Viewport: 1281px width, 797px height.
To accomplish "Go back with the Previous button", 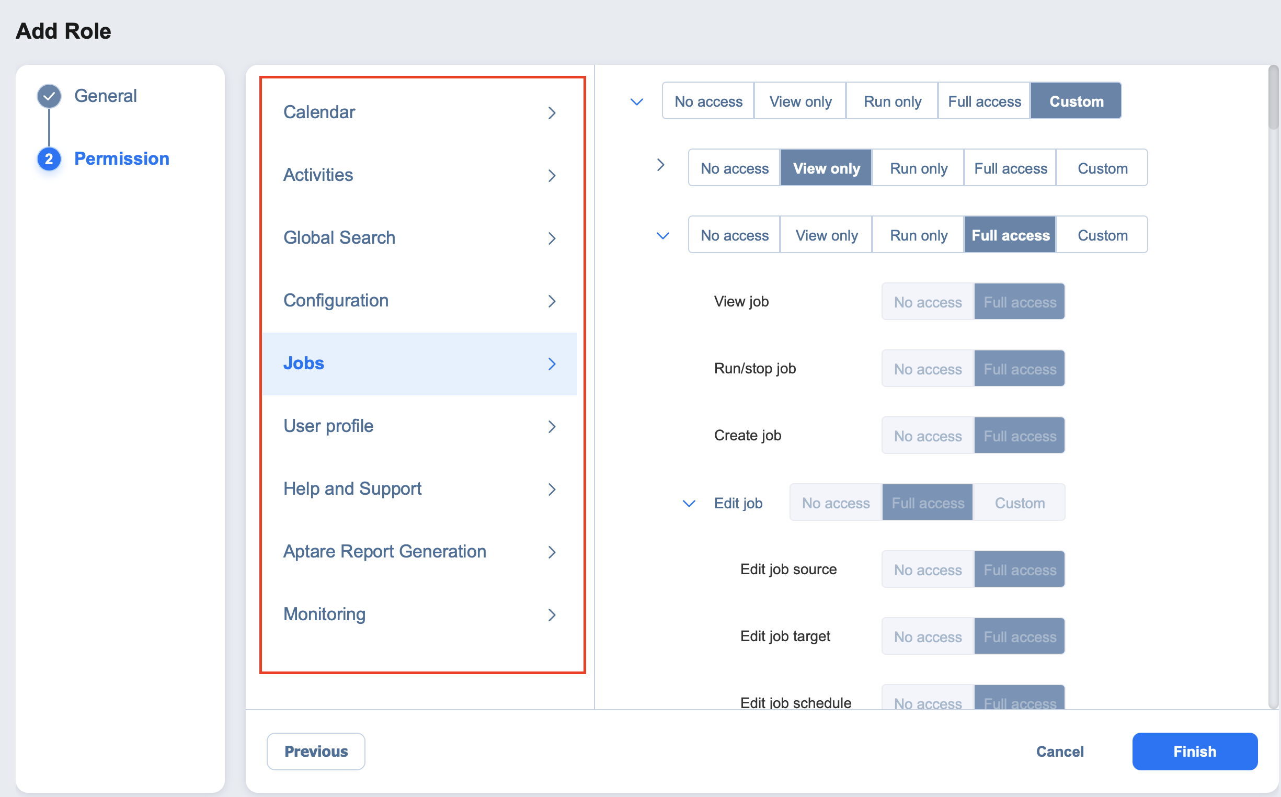I will pyautogui.click(x=316, y=751).
